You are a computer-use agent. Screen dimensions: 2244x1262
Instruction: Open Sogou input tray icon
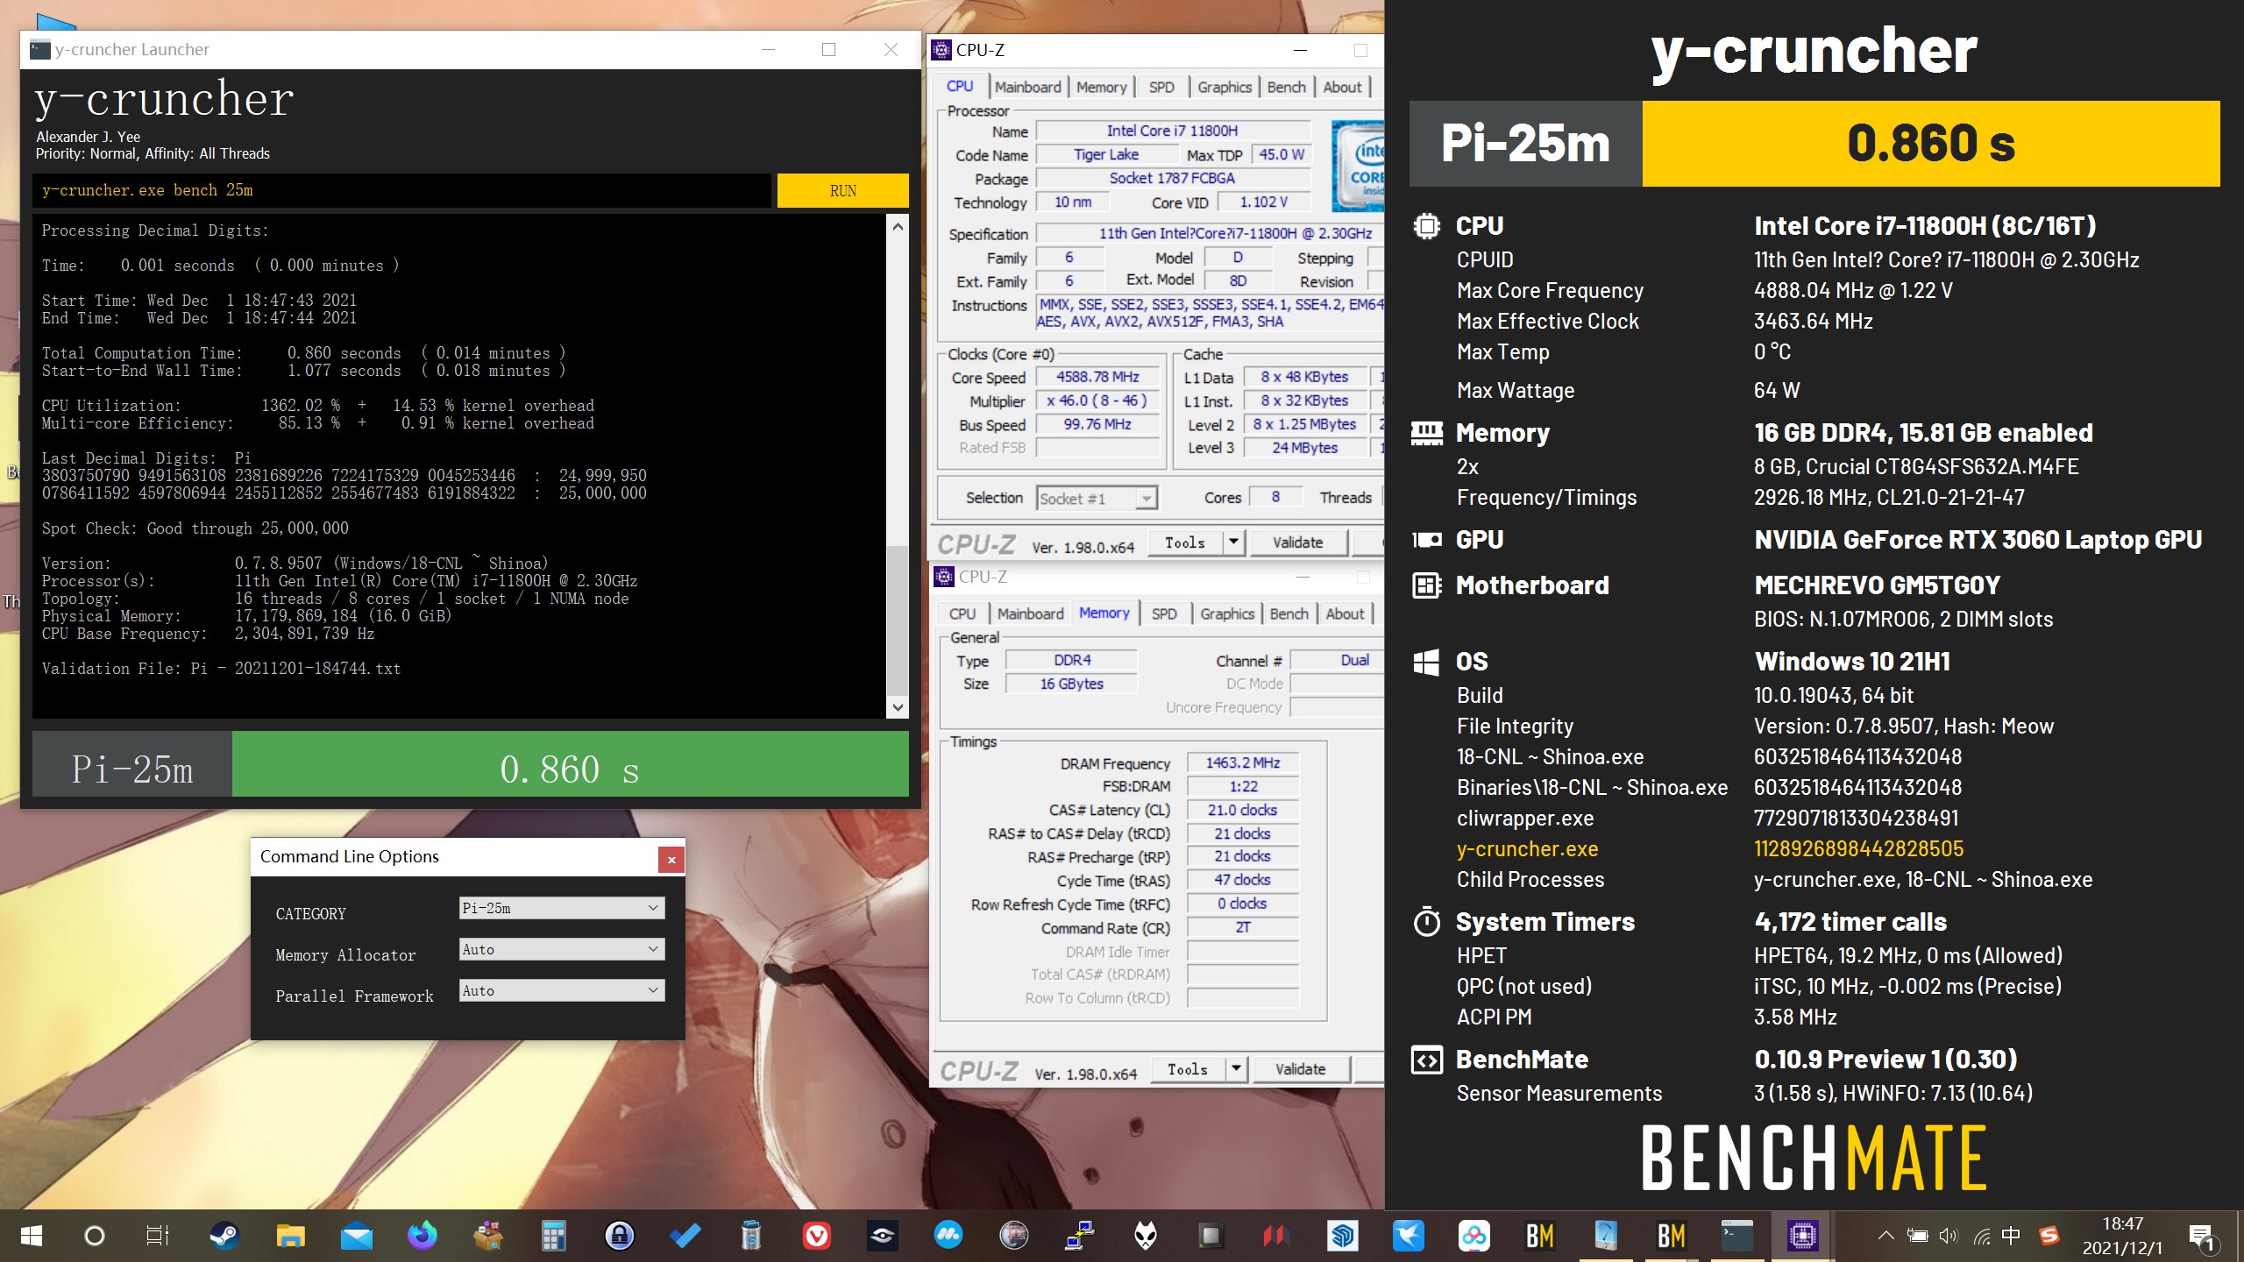(x=2049, y=1236)
